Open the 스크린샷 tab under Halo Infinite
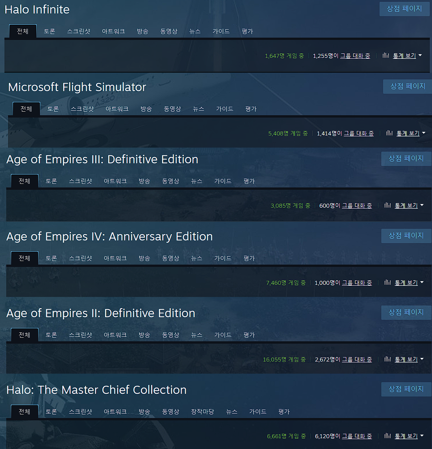 [x=79, y=31]
